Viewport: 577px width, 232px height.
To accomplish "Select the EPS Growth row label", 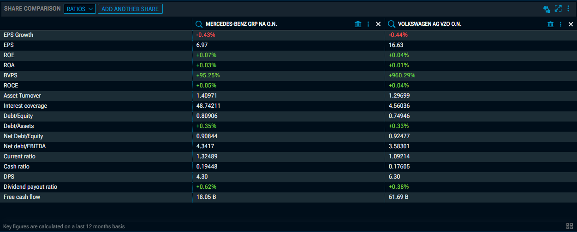I will point(18,35).
